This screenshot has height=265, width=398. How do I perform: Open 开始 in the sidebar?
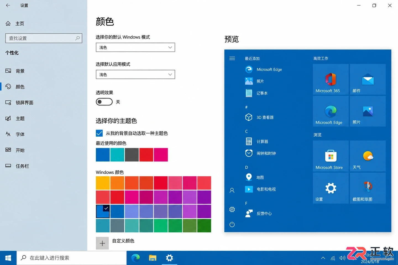43,150
